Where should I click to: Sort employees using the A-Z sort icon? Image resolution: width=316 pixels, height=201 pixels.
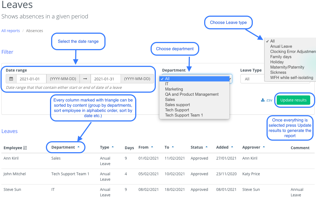25,148
